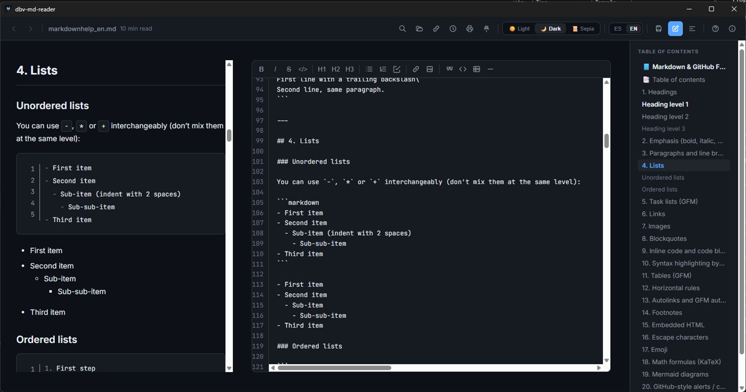Open the search magnifier icon
Viewport: 746px width, 392px height.
tap(403, 29)
